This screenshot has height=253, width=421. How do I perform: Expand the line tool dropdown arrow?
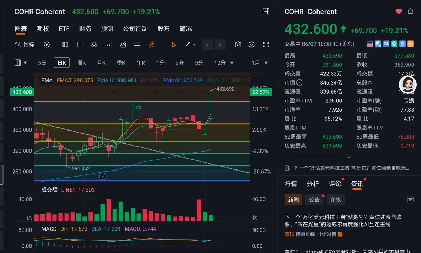194,45
